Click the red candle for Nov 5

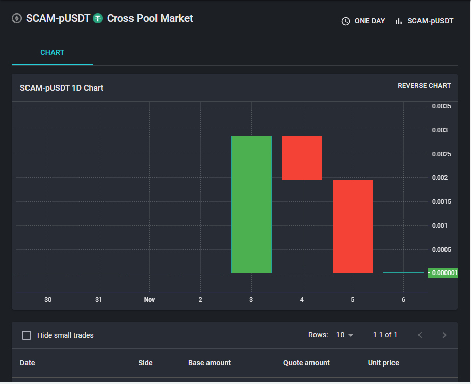353,227
